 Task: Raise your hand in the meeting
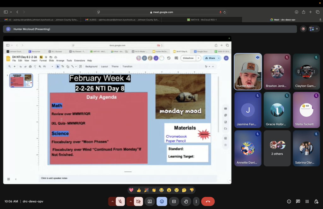coord(186,201)
